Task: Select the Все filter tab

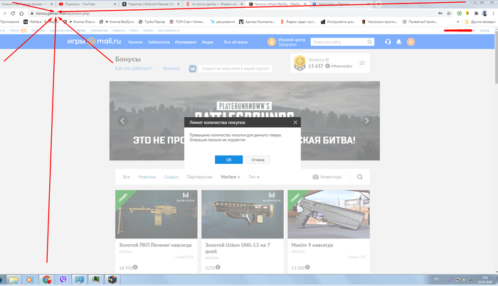Action: 127,177
